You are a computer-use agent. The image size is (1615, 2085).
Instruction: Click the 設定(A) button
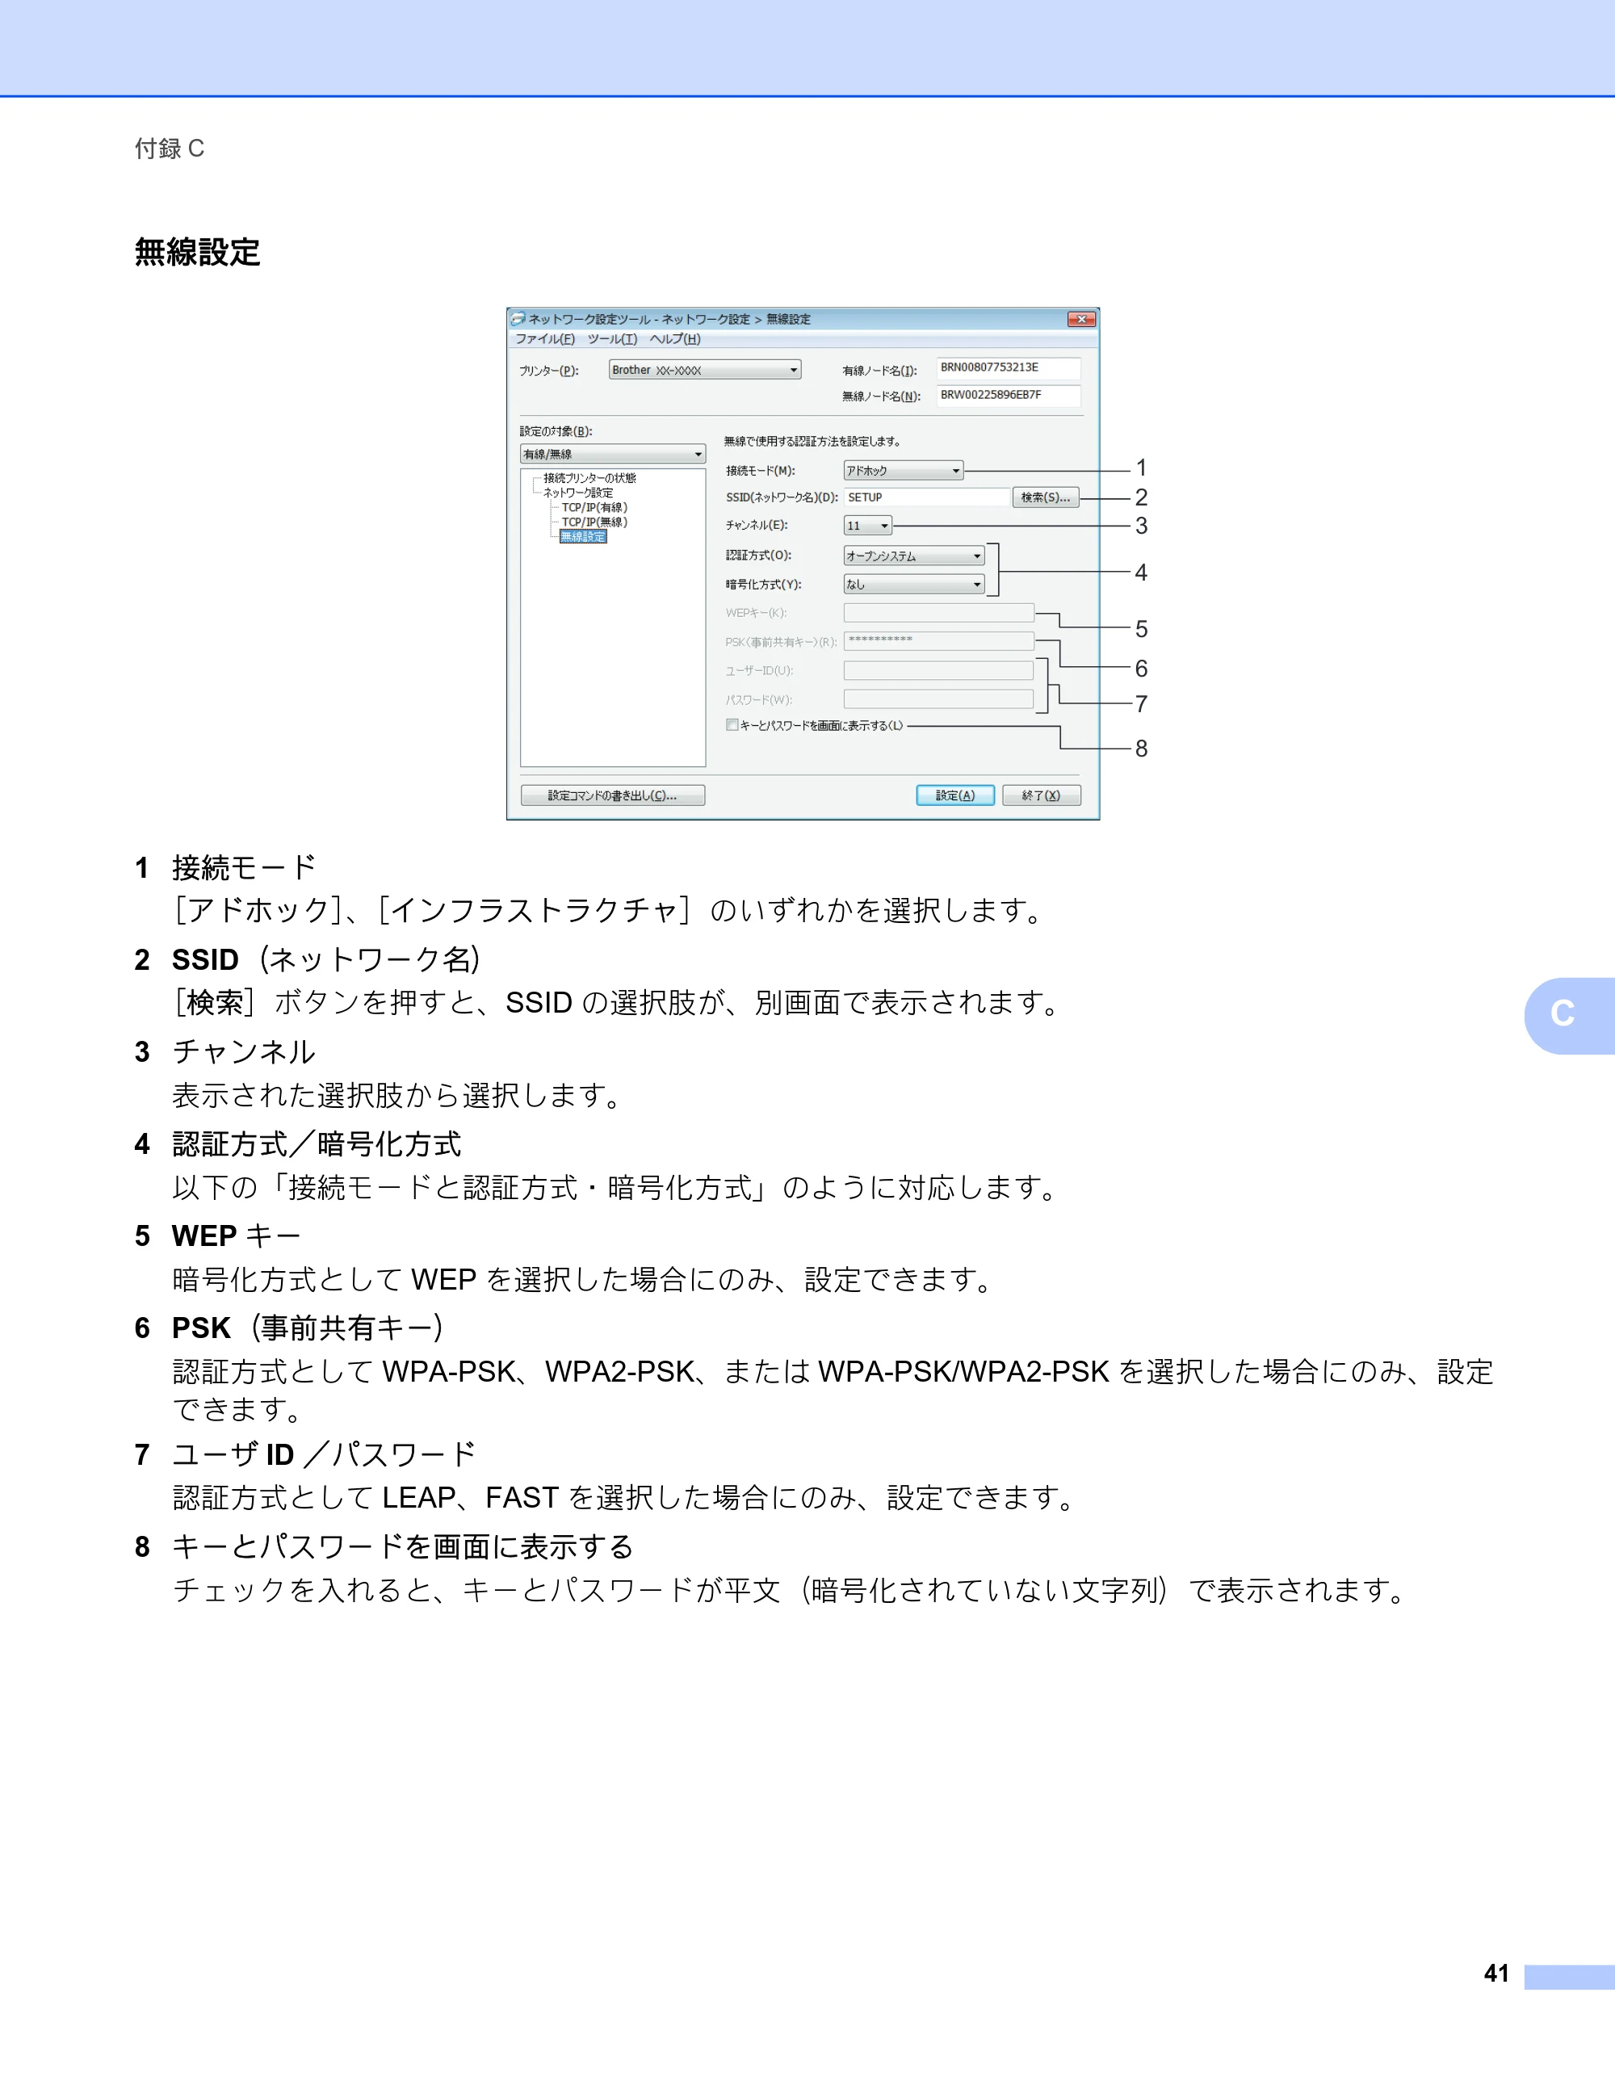pyautogui.click(x=955, y=795)
